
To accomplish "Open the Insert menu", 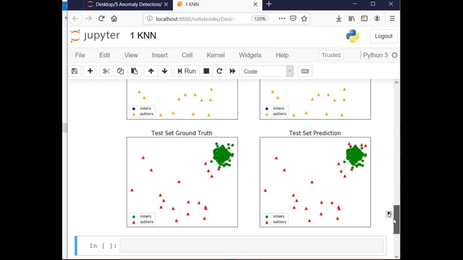I will pos(160,55).
